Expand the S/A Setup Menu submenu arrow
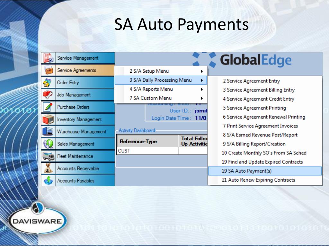The image size is (329, 246). 202,71
